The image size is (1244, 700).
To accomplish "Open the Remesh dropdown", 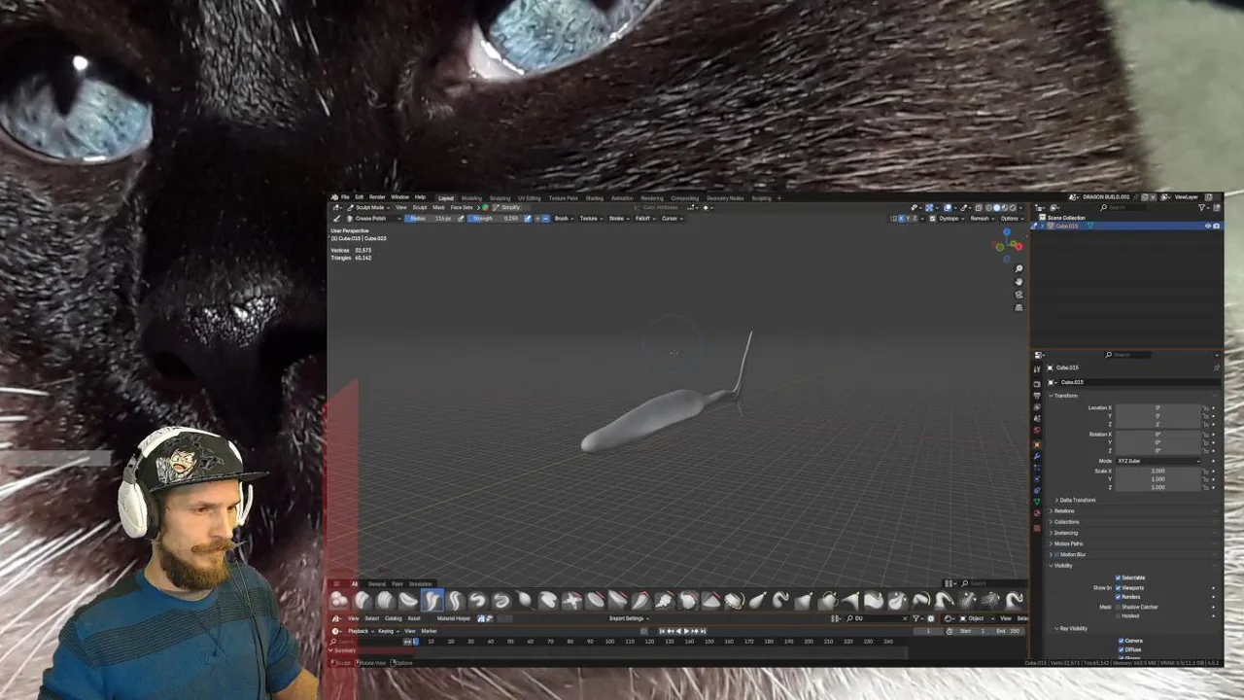I will coord(982,218).
